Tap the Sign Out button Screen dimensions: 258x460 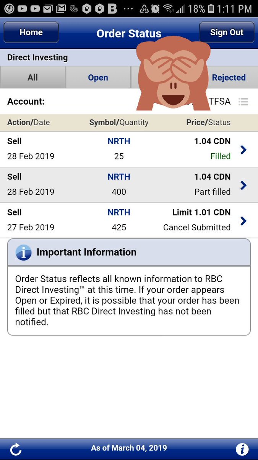tap(227, 32)
